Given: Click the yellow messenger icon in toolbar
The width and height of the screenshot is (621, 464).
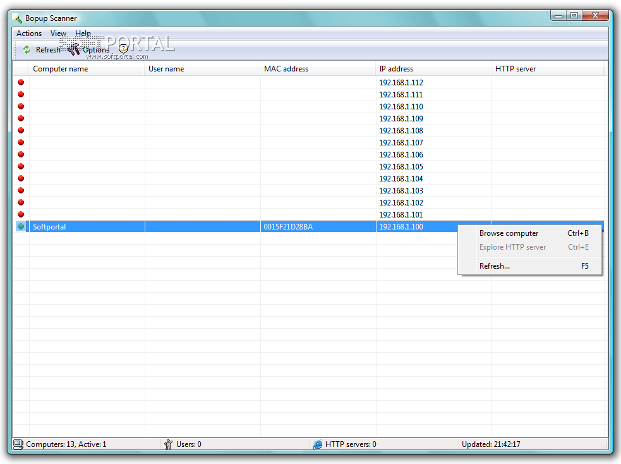Looking at the screenshot, I should (x=124, y=49).
